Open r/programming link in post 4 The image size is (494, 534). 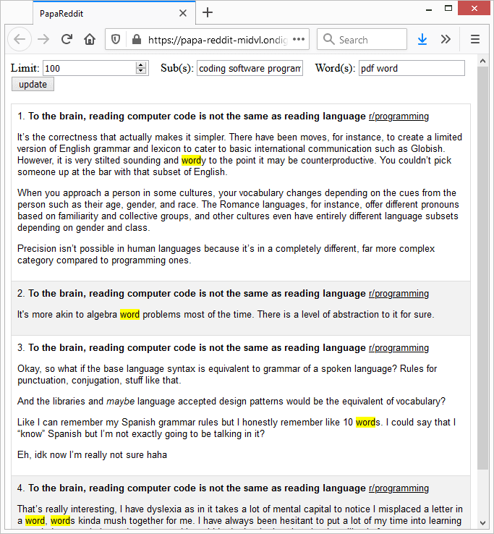(399, 488)
